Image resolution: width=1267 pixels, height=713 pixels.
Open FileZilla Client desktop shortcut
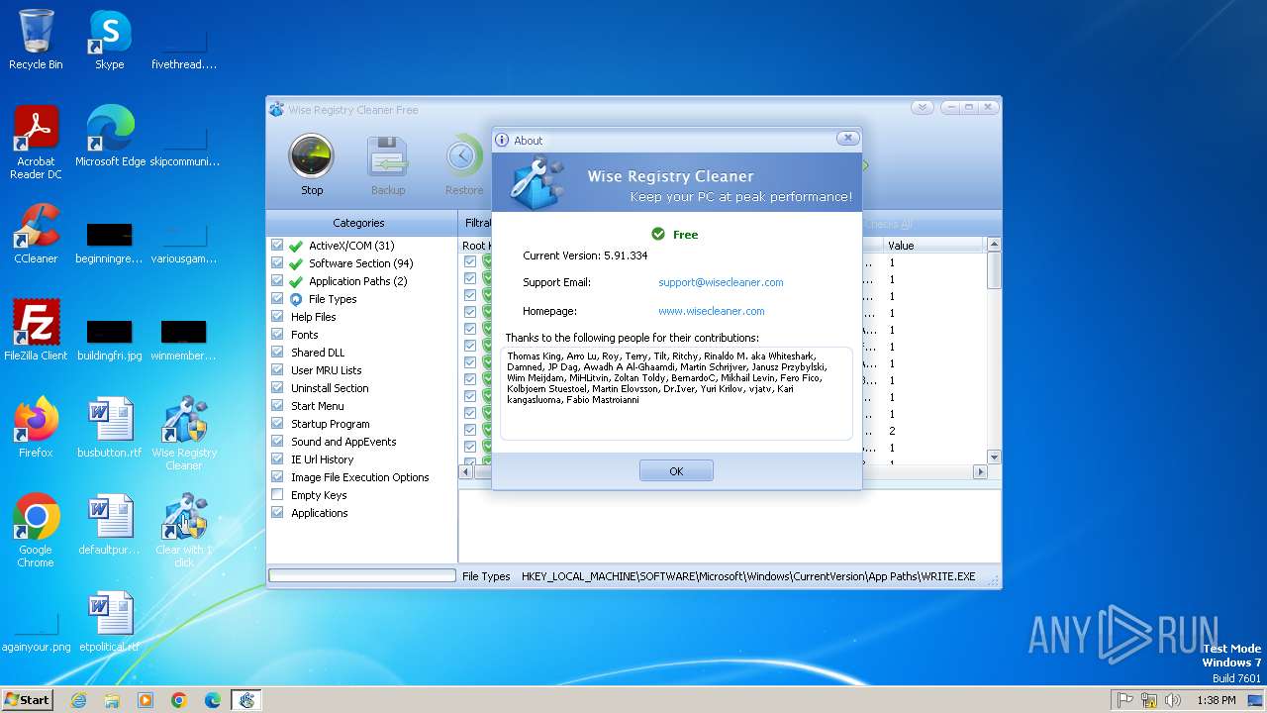[x=36, y=331]
